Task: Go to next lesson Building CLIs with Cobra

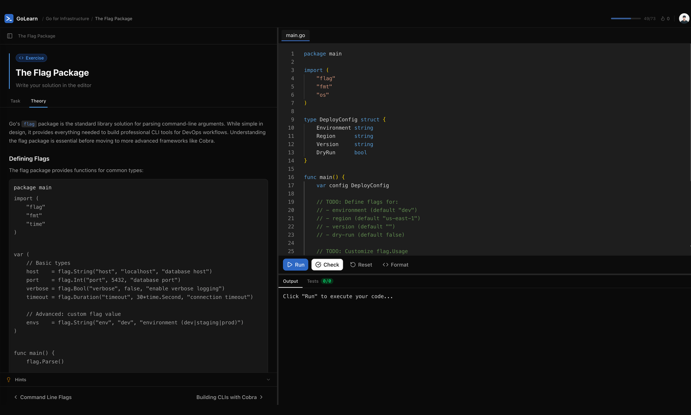Action: [x=229, y=397]
